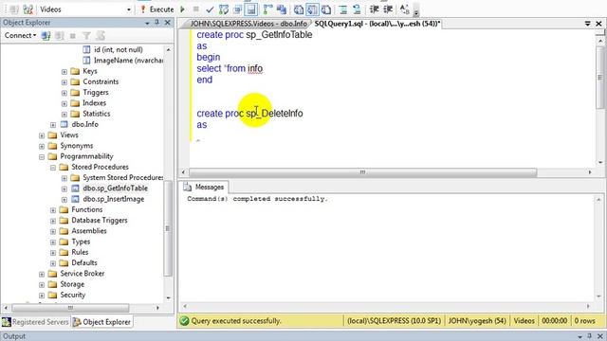
Task: Click Comment Out Selected Lines icon
Action: (343, 9)
